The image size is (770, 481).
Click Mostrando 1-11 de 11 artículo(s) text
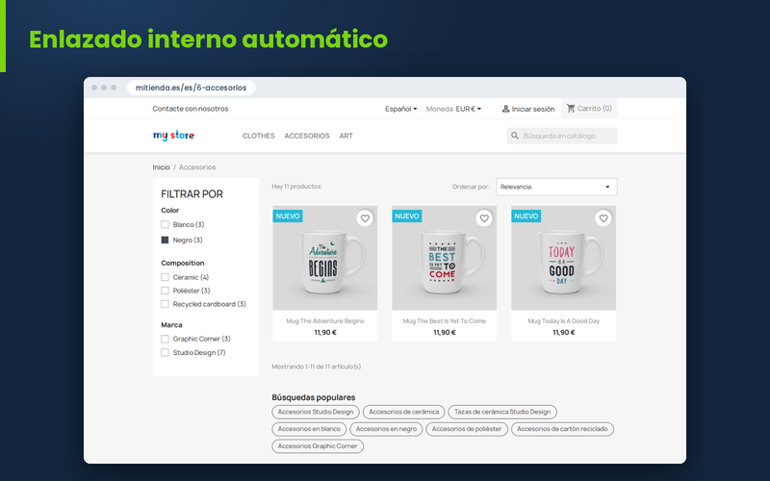click(x=317, y=367)
